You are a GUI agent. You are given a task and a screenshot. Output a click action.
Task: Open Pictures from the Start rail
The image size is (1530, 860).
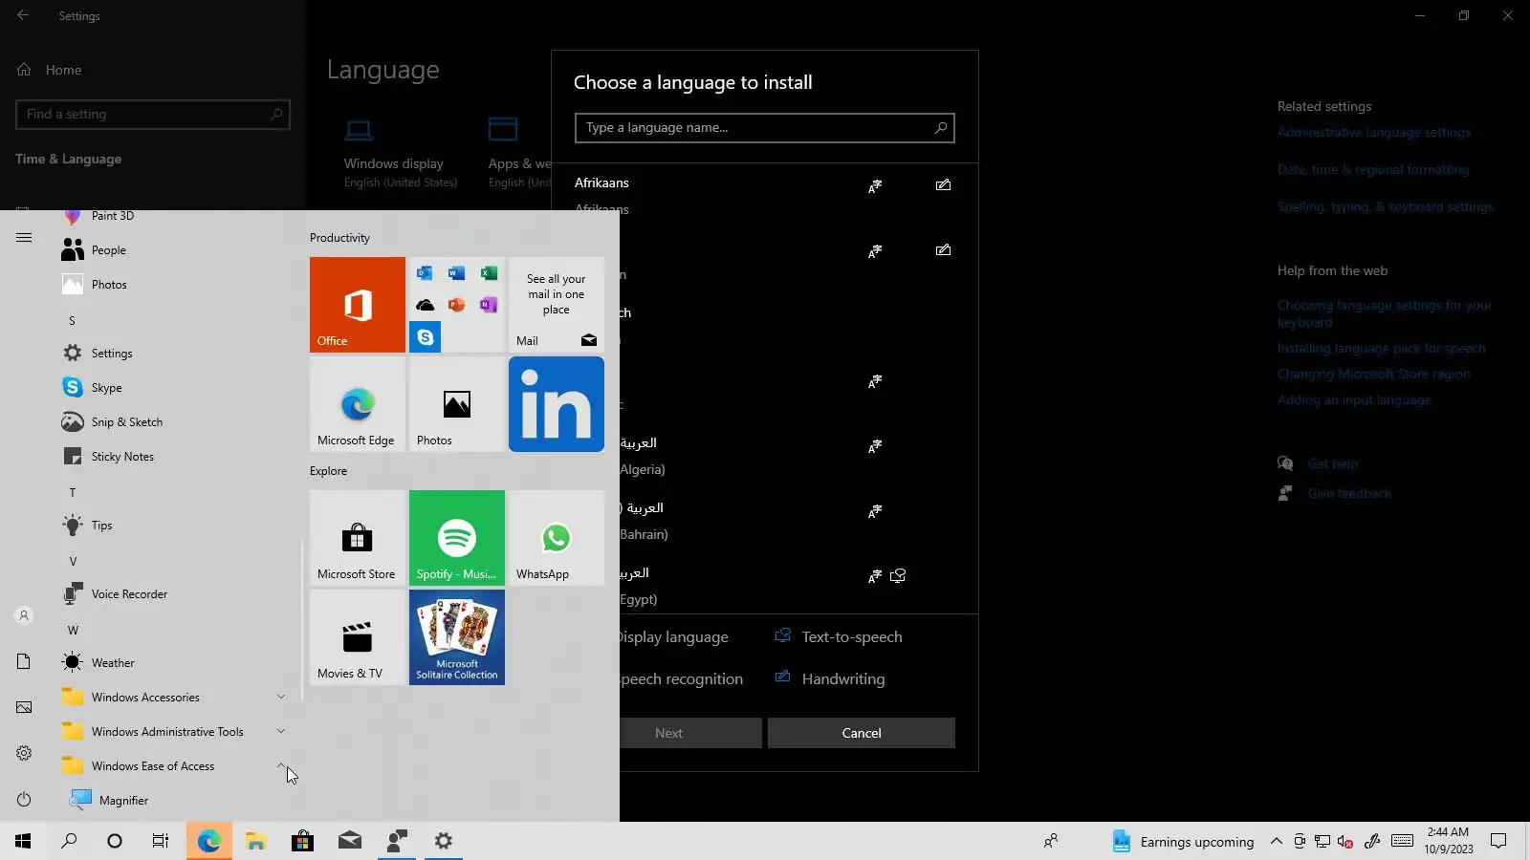click(24, 708)
